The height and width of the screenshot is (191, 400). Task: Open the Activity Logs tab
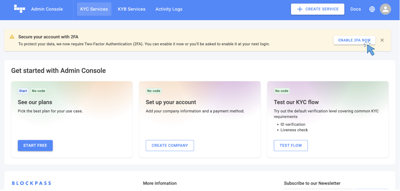[x=169, y=9]
